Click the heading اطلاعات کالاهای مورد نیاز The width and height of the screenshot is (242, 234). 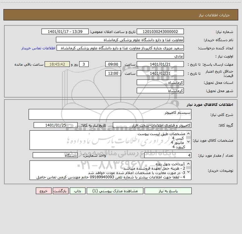click(x=210, y=105)
